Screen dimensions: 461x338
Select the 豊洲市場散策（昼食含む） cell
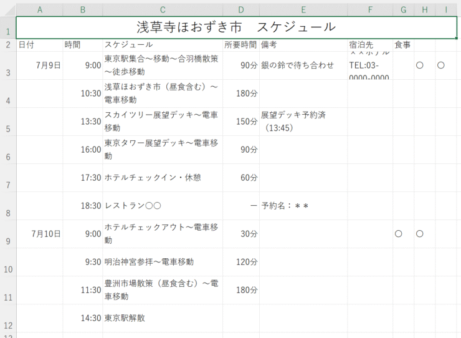coord(163,291)
